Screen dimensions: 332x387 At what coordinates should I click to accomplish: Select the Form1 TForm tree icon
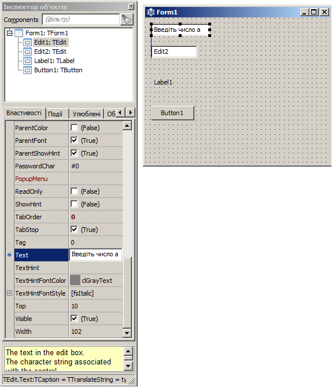point(19,33)
